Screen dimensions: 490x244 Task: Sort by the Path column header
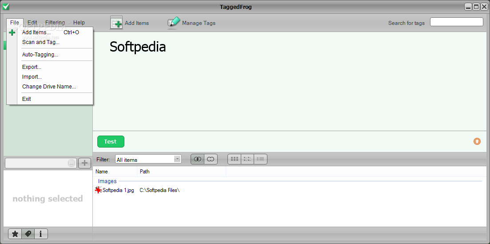point(182,172)
